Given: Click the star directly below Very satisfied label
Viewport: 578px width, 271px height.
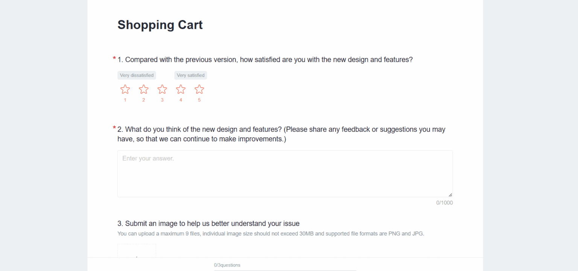Looking at the screenshot, I should 181,89.
